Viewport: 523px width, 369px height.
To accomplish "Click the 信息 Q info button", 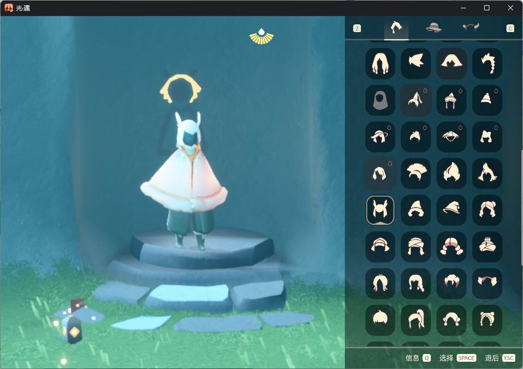I will click(418, 358).
